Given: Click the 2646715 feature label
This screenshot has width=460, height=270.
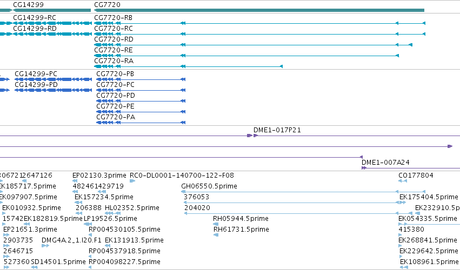Looking at the screenshot, I should [18, 252].
